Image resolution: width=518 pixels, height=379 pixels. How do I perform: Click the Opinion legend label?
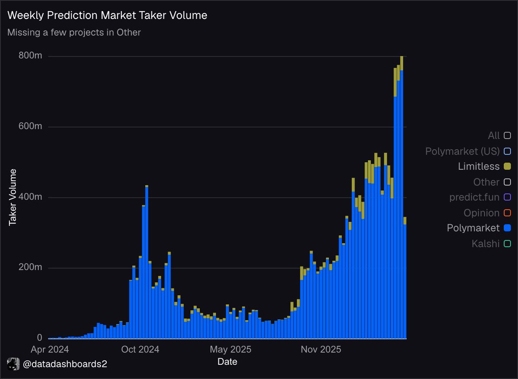(x=482, y=213)
